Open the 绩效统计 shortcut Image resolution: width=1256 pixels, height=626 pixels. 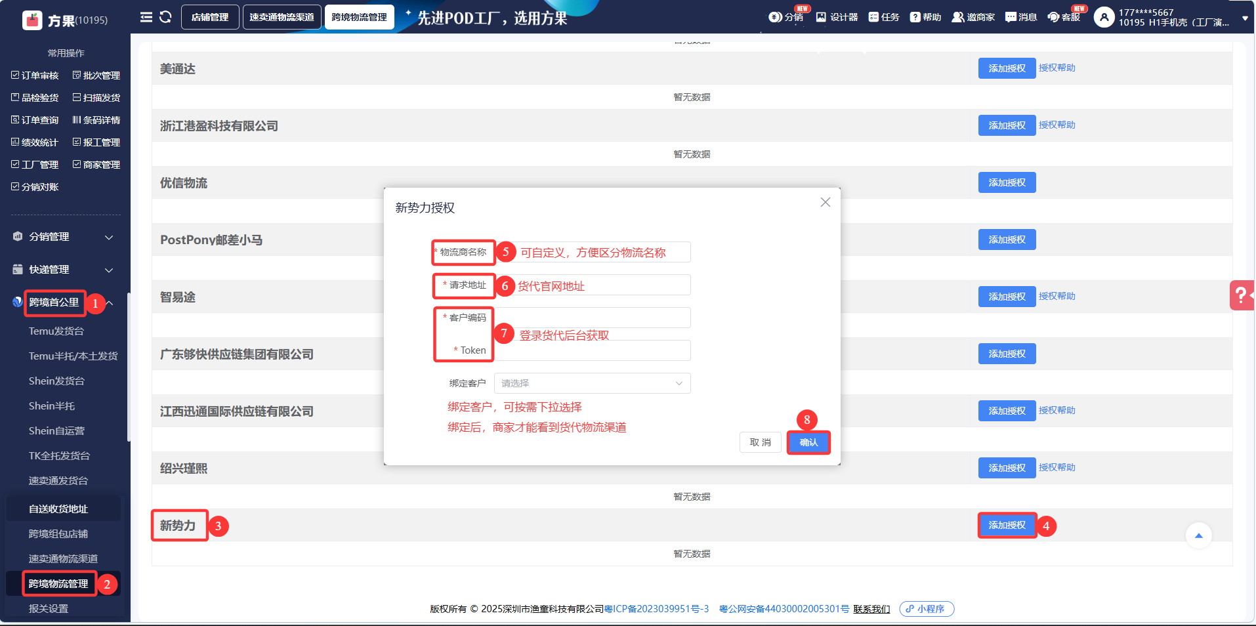click(x=35, y=142)
